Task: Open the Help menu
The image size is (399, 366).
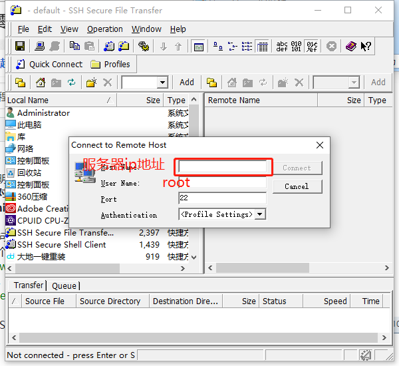Action: pos(178,29)
